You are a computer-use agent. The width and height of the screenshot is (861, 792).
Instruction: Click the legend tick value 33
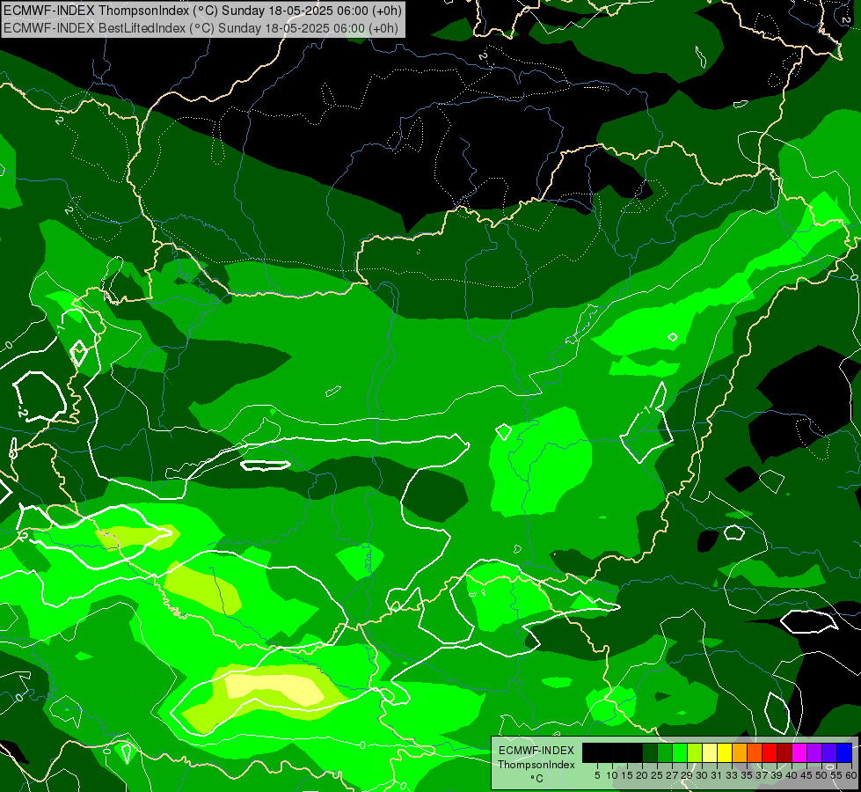click(x=732, y=775)
